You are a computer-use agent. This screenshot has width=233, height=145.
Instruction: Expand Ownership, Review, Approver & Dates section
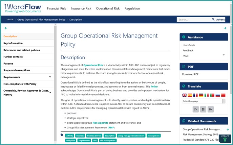point(50,92)
